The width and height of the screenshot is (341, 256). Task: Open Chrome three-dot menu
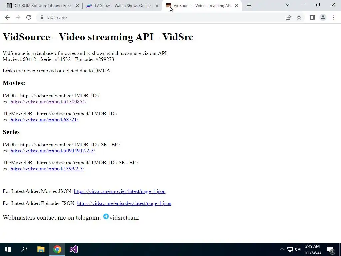click(x=334, y=17)
